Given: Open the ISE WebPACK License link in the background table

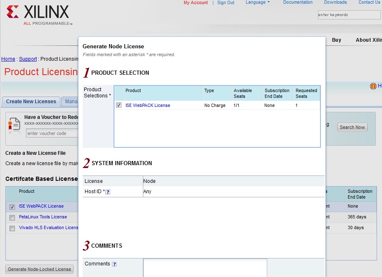Looking at the screenshot, I should click(x=41, y=206).
